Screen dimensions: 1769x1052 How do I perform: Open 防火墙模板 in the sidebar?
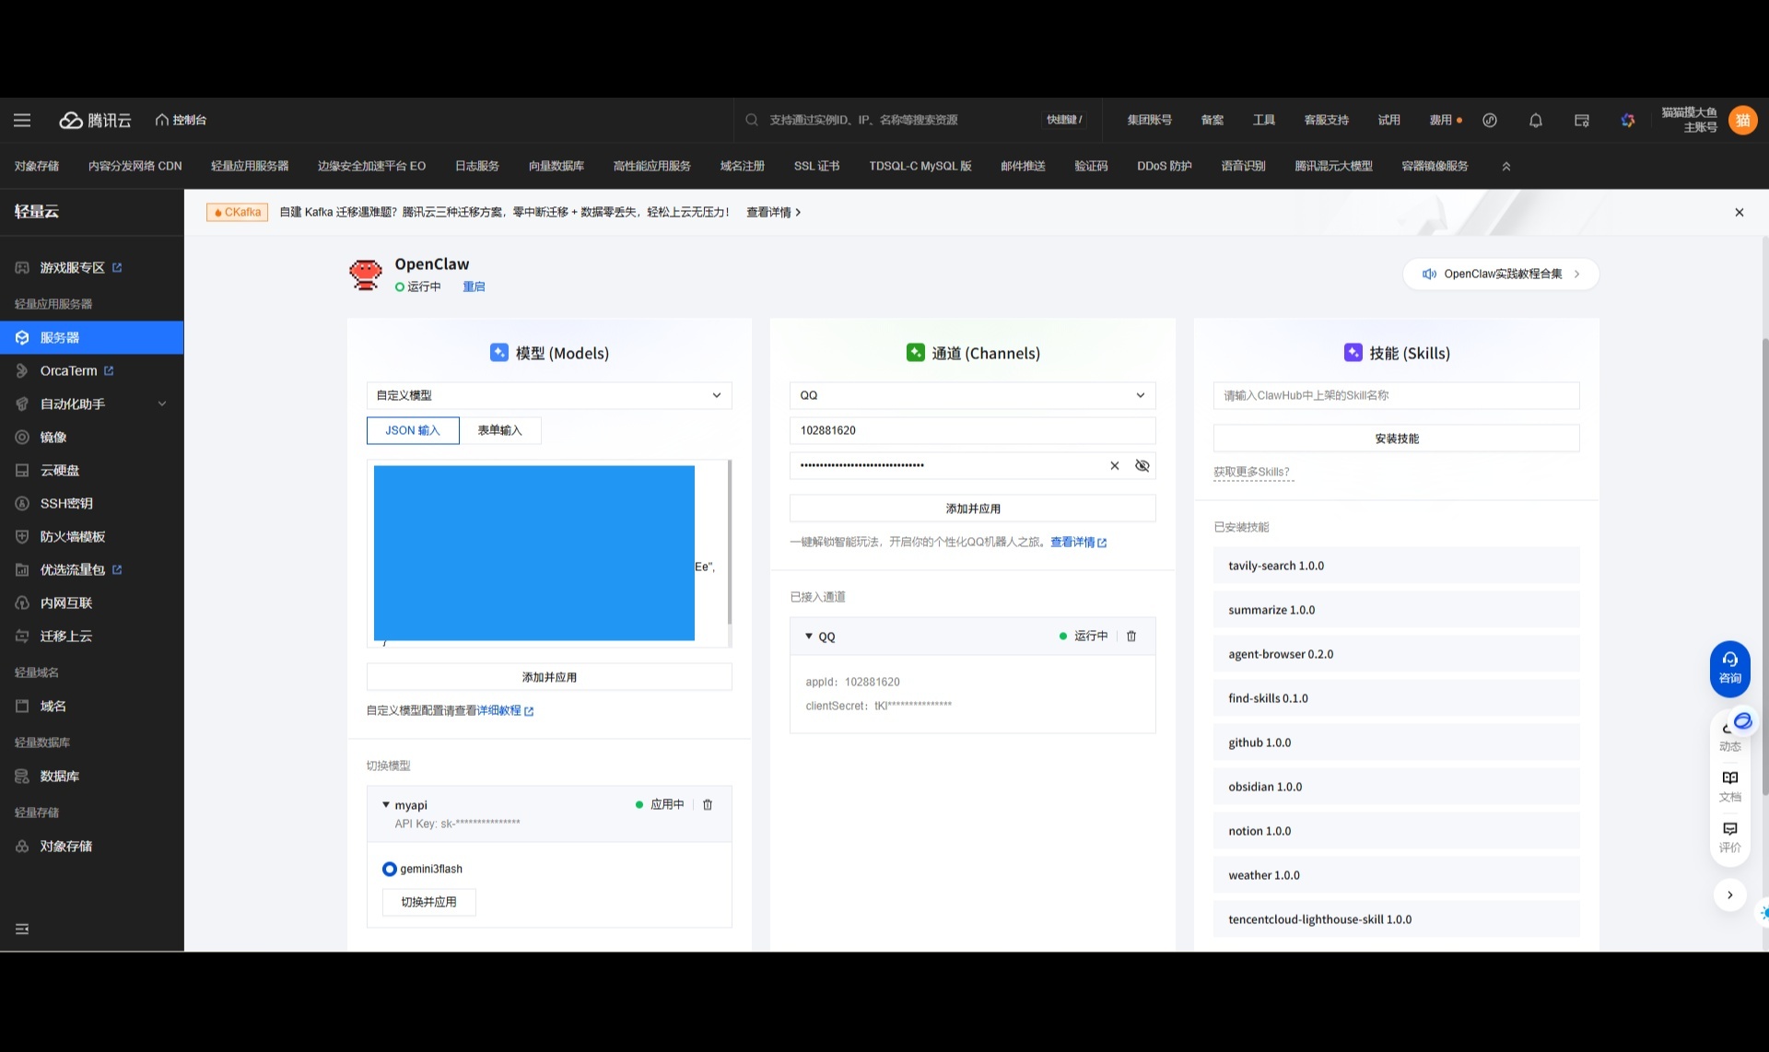[x=72, y=536]
